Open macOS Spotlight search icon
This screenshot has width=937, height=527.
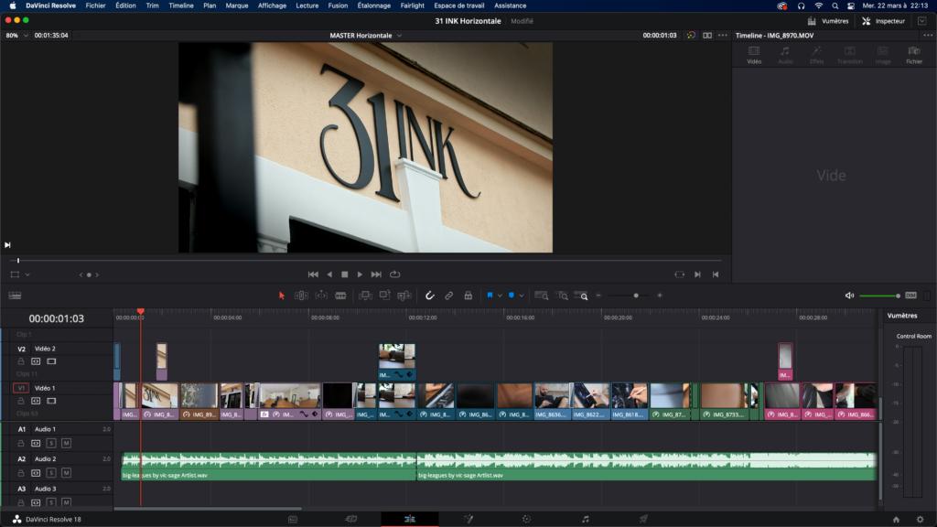(x=835, y=6)
